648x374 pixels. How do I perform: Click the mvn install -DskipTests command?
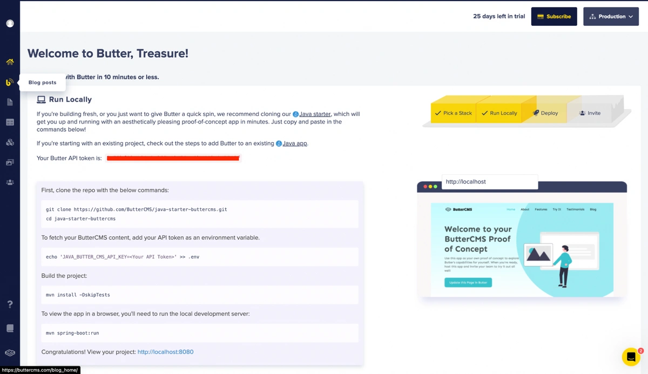point(200,295)
